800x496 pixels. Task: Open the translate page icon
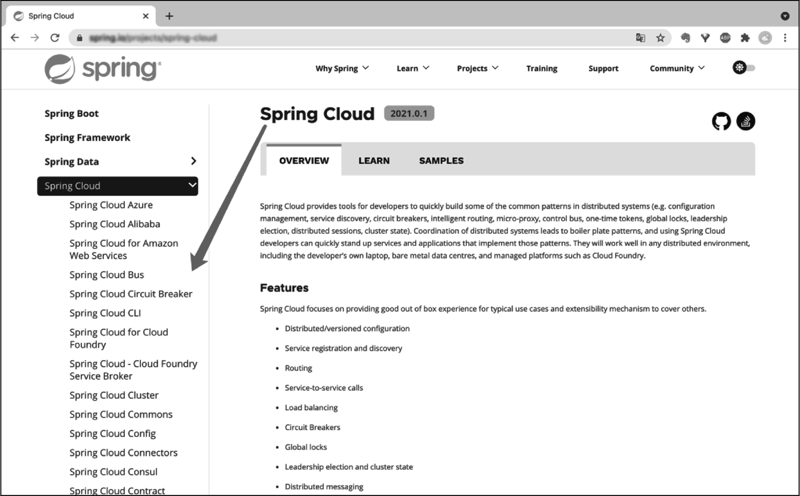[641, 38]
